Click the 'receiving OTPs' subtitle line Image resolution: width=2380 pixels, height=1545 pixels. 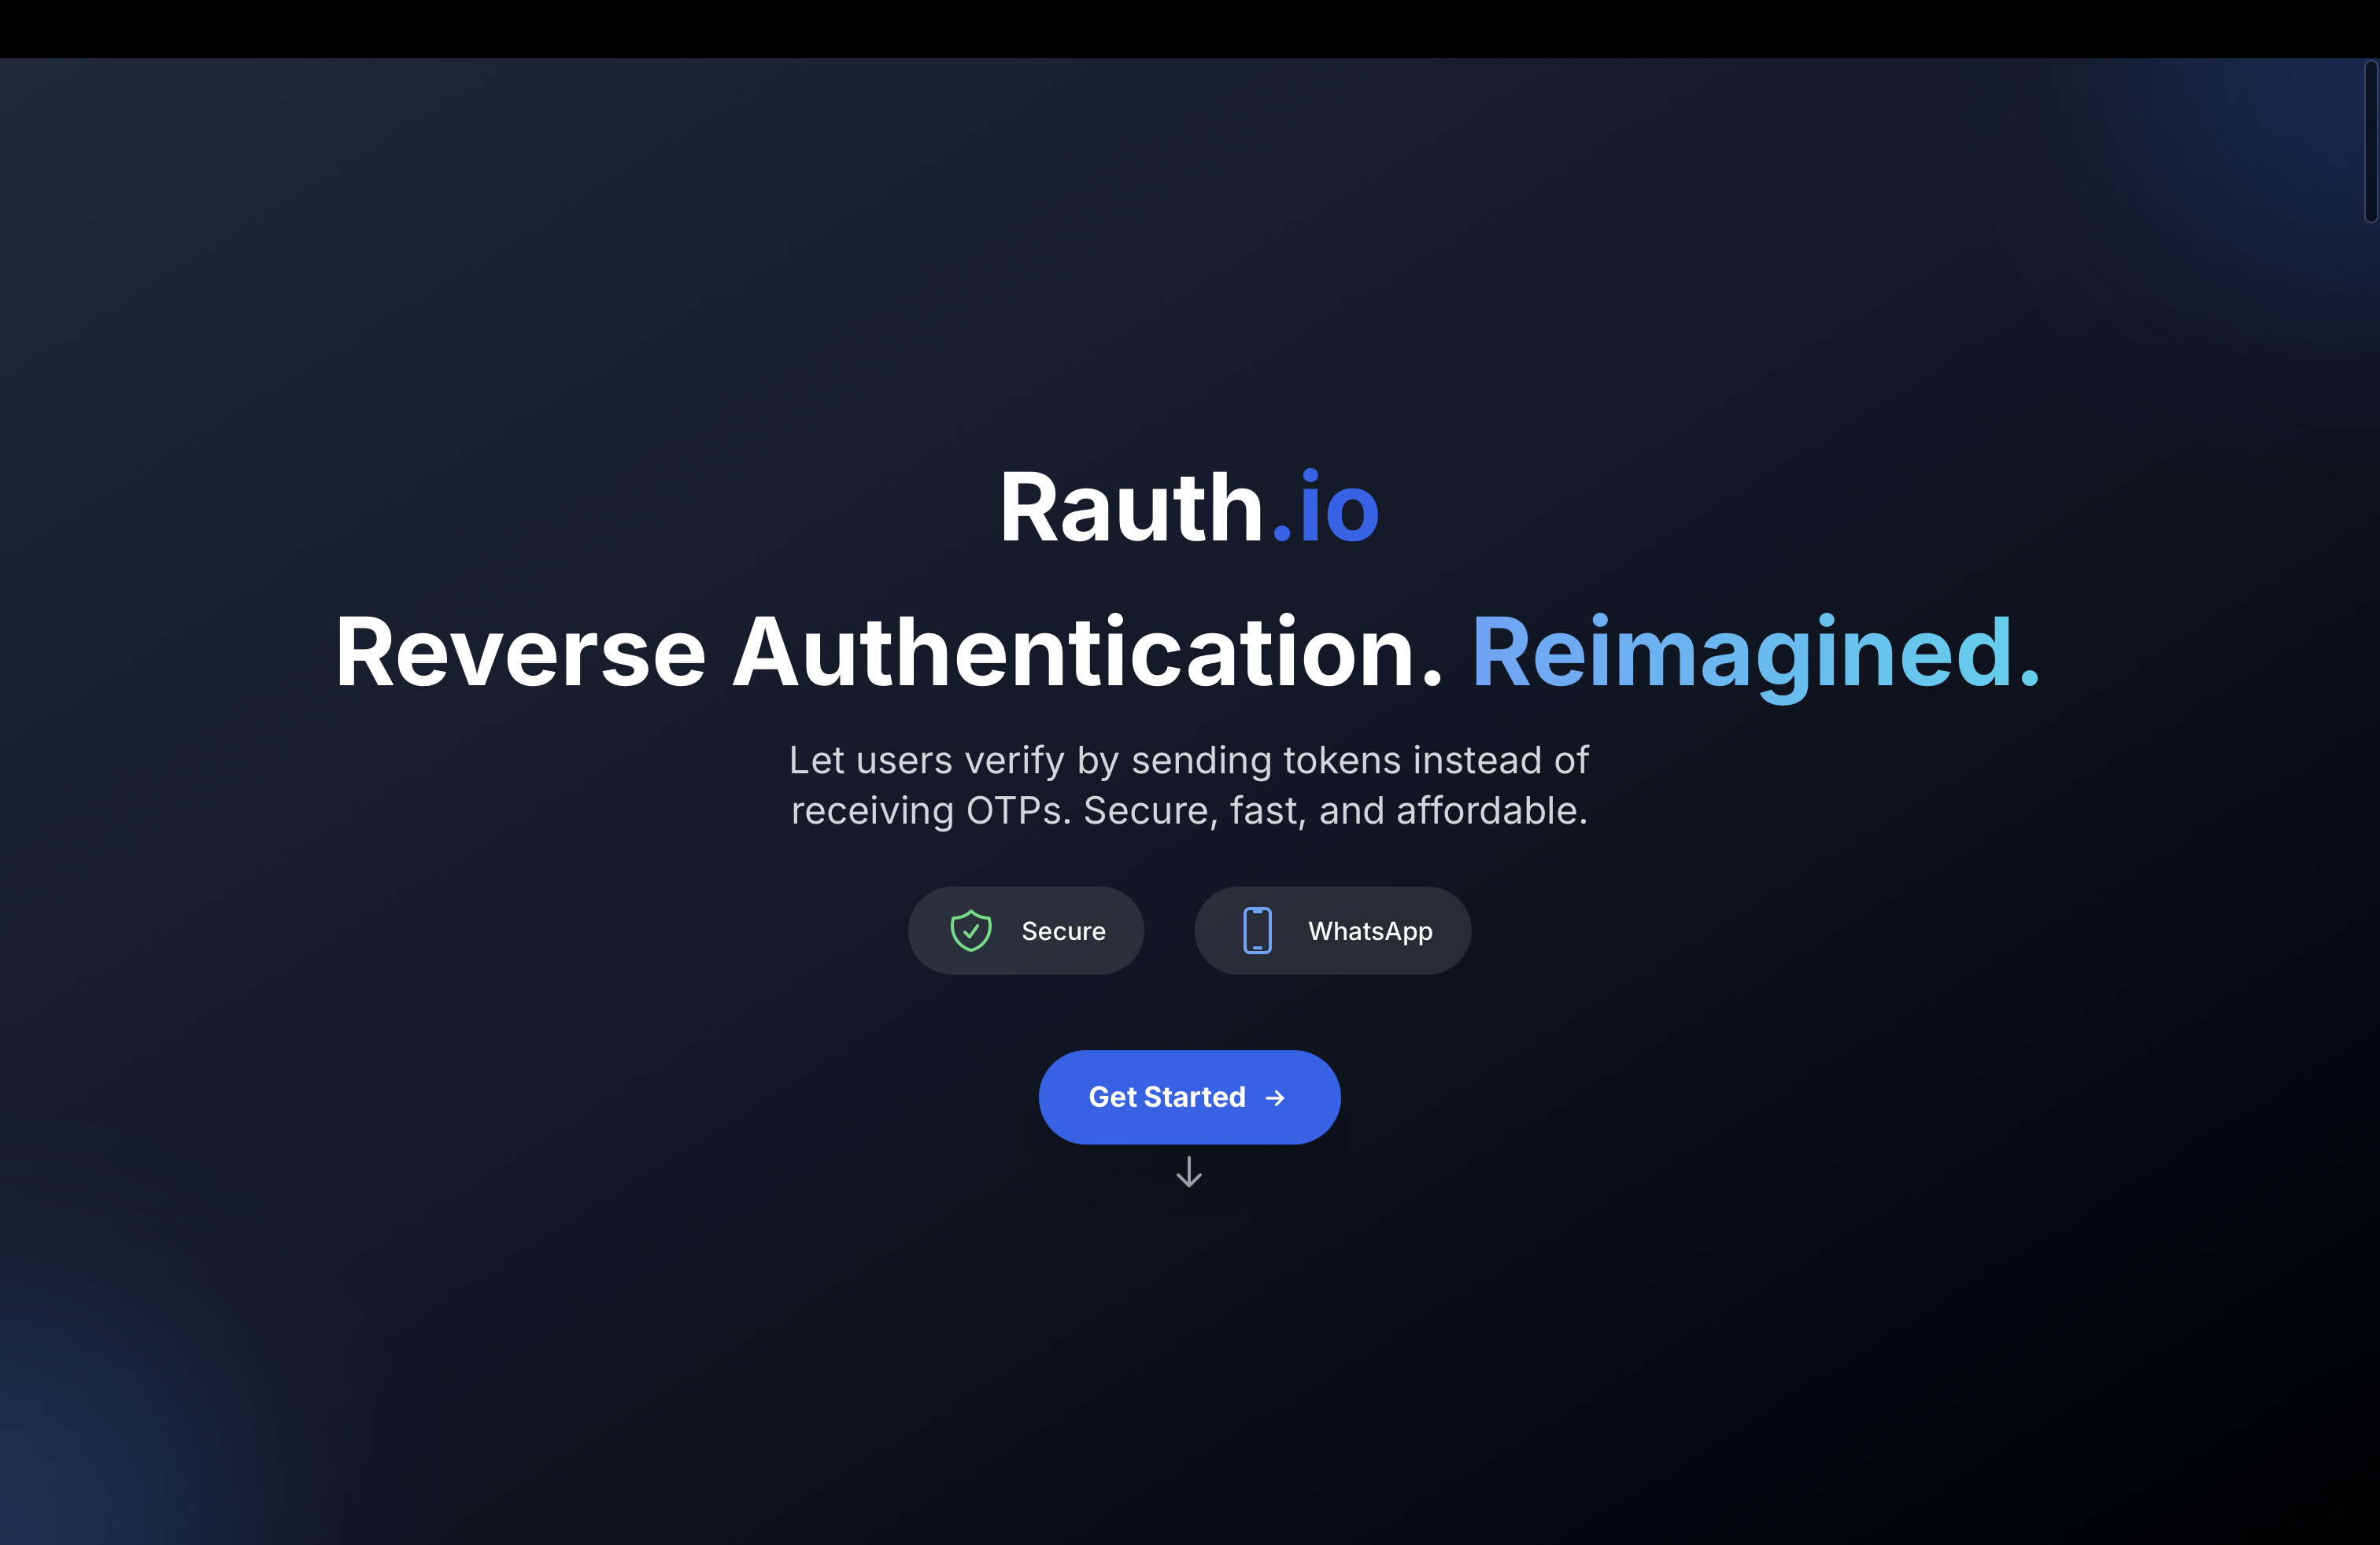[1189, 810]
